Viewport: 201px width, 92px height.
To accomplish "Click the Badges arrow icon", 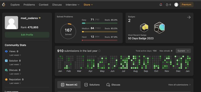I will (x=189, y=17).
